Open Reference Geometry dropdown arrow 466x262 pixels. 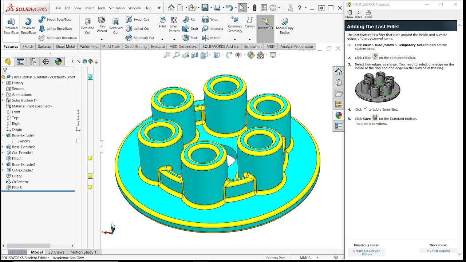pos(235,40)
